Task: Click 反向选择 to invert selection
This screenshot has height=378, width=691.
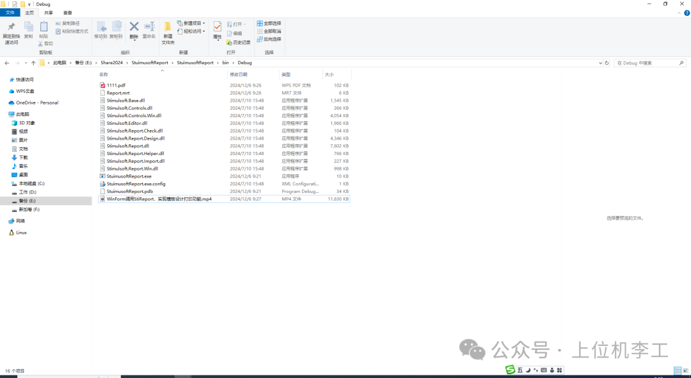Action: (x=269, y=39)
